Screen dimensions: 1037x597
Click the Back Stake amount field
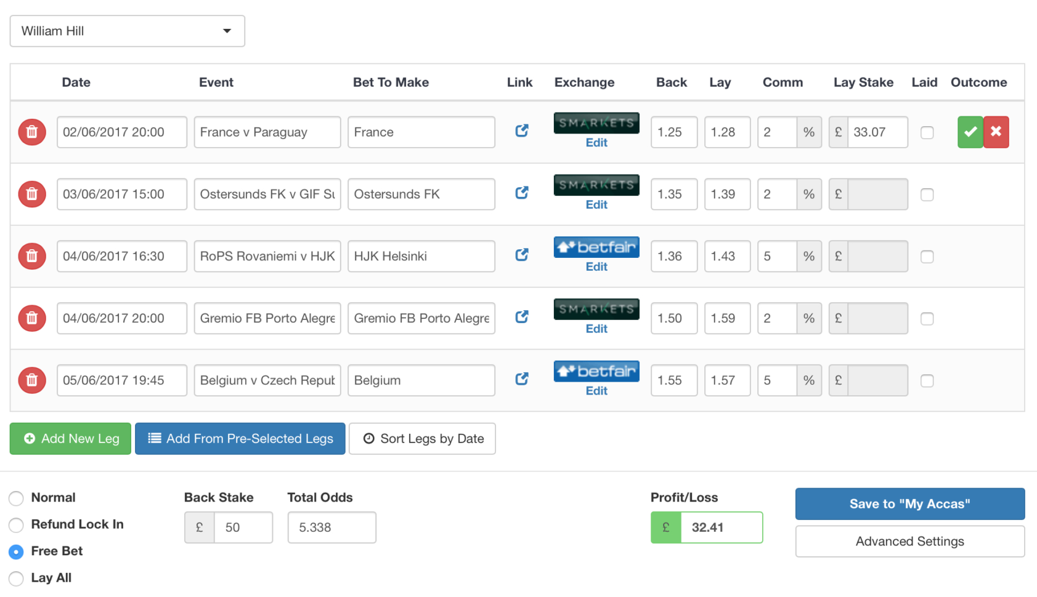coord(243,527)
